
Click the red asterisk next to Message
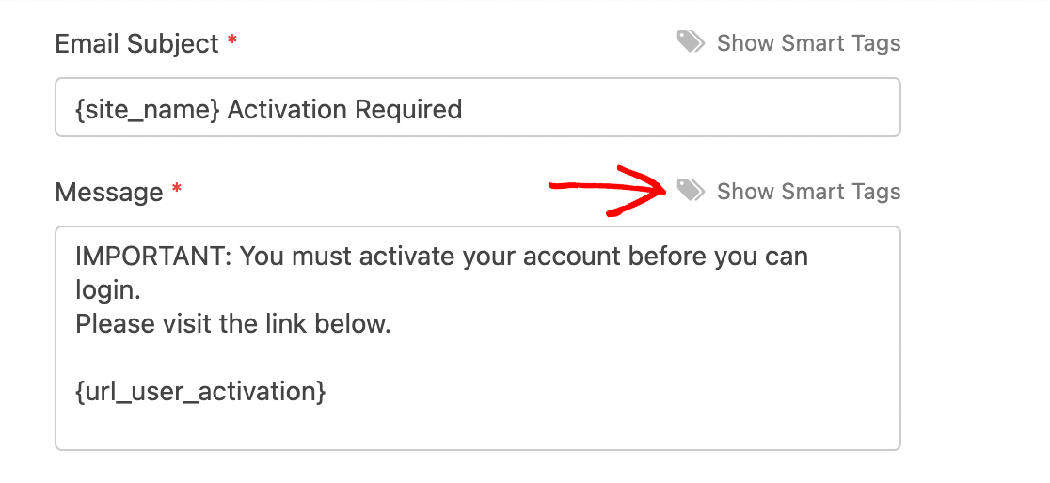click(177, 192)
